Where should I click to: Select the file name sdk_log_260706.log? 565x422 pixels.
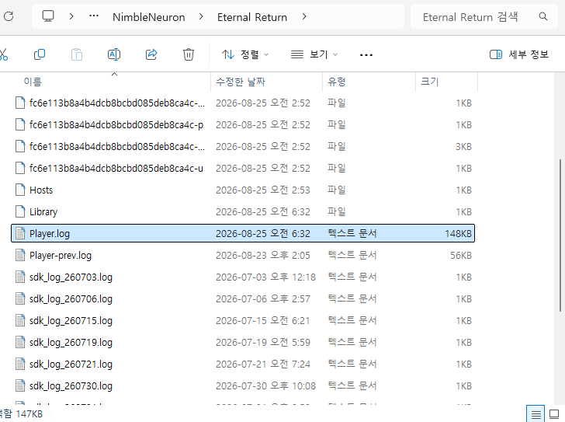coord(71,299)
